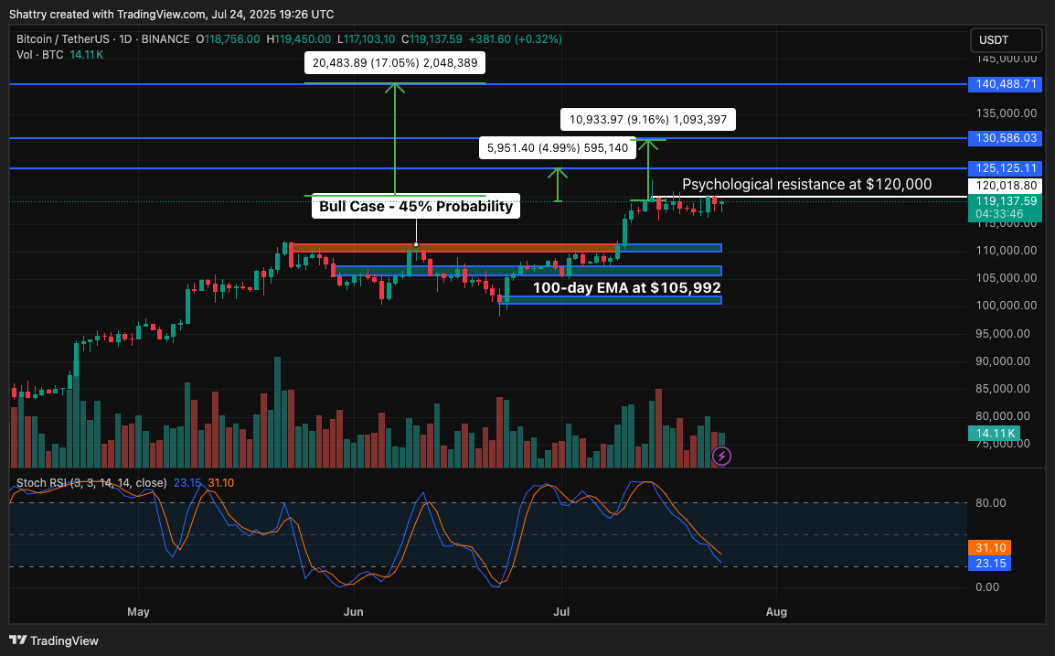The image size is (1055, 656).
Task: Click the 20,483.89 (17.05%) measurement label
Action: point(394,63)
